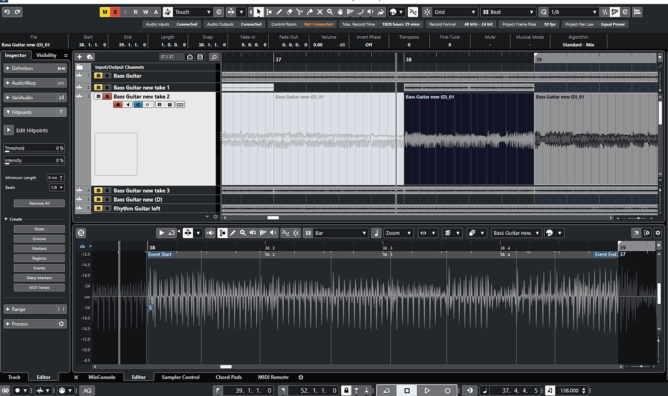Toggle Solo on Bass Guitar new take 2
This screenshot has width=668, height=396.
106,97
